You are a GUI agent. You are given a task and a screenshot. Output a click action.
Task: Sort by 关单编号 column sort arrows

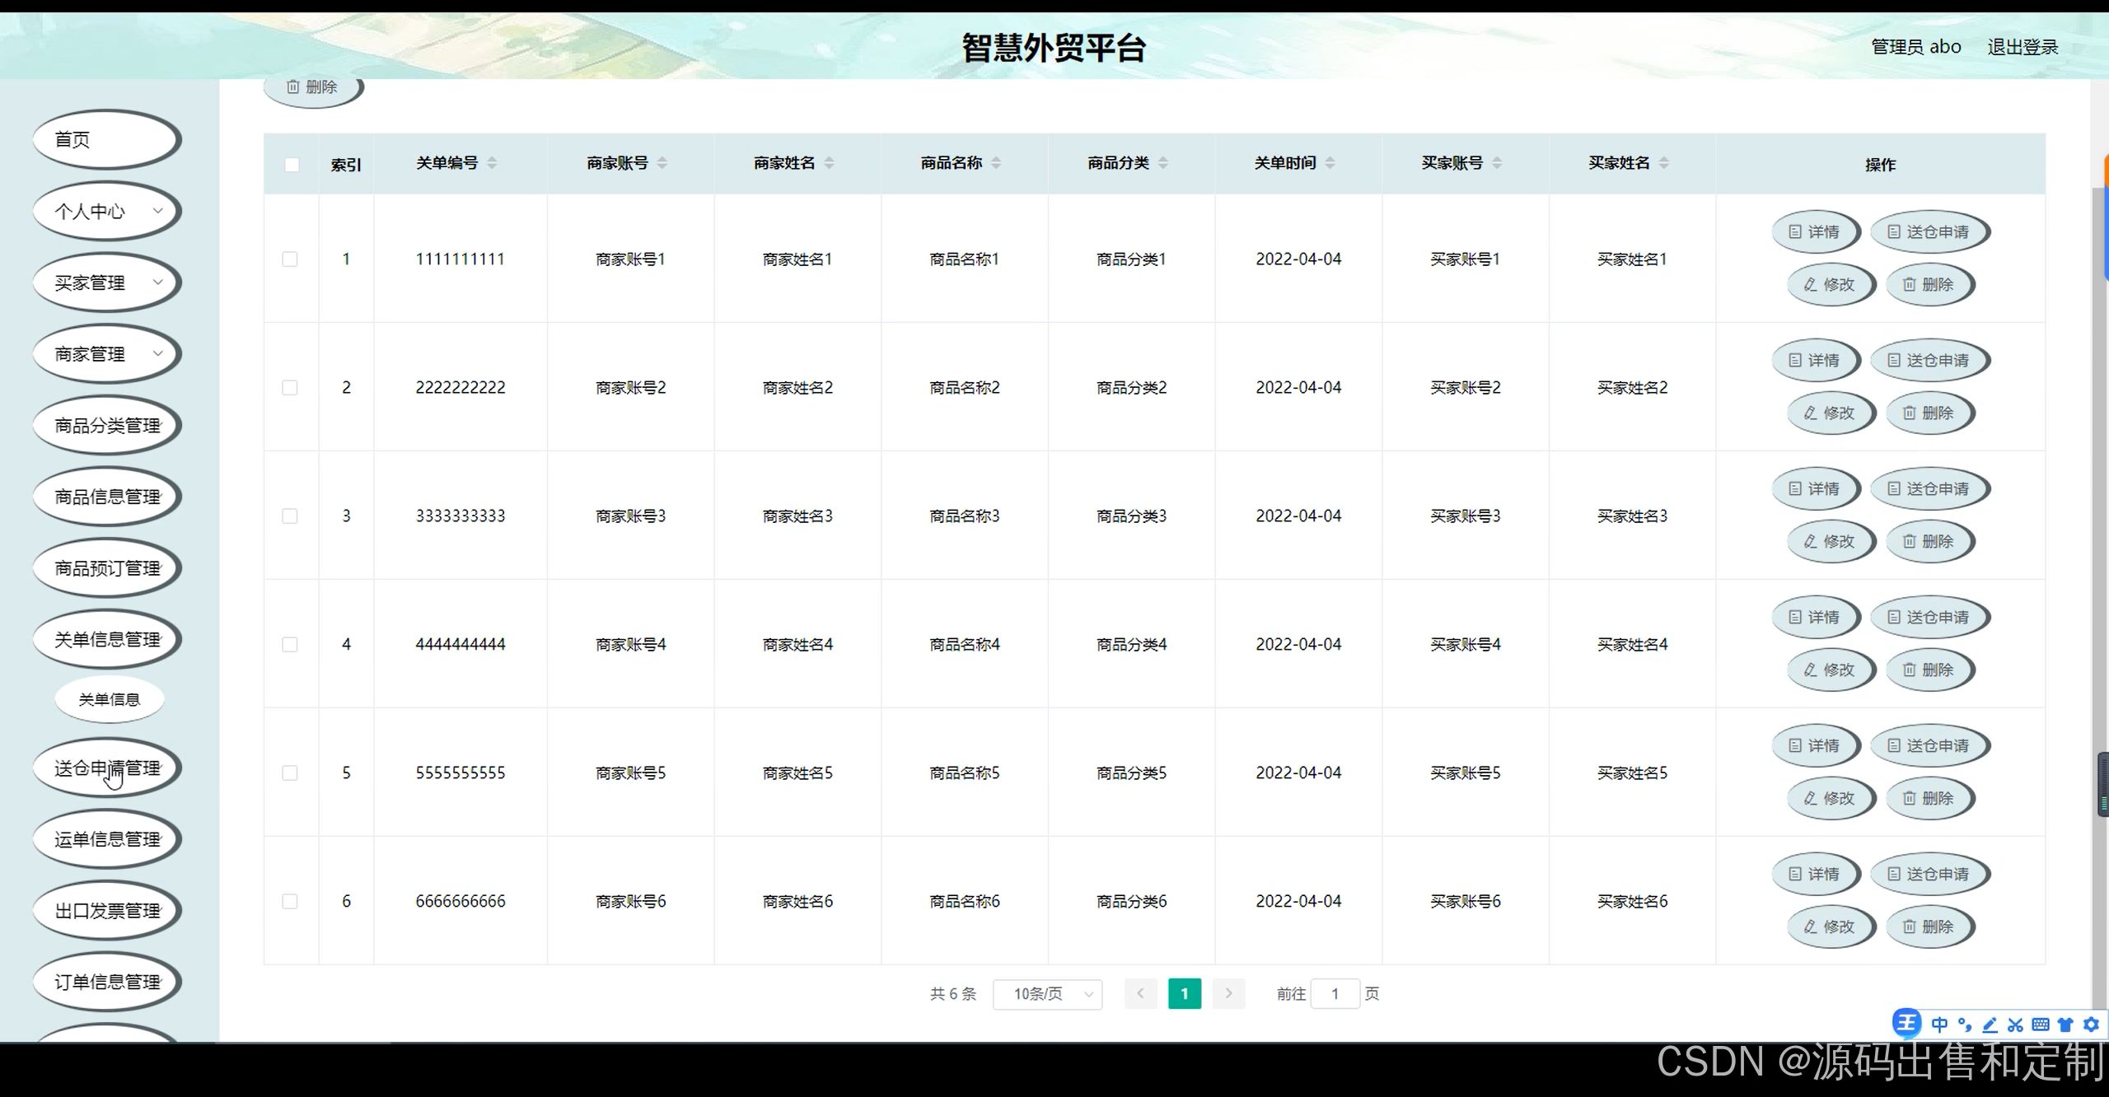pos(492,163)
